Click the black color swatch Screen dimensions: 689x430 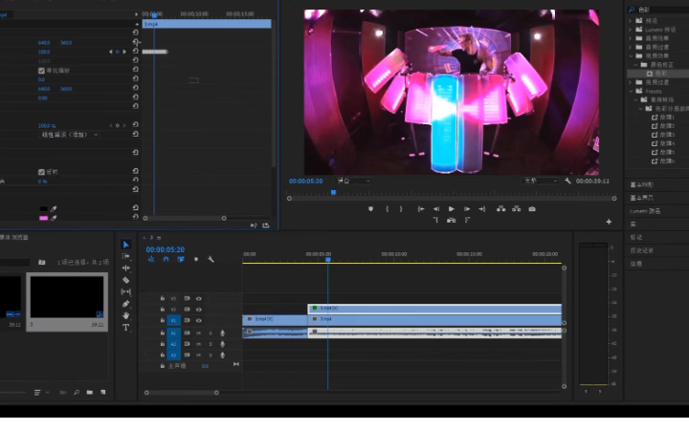pyautogui.click(x=43, y=209)
